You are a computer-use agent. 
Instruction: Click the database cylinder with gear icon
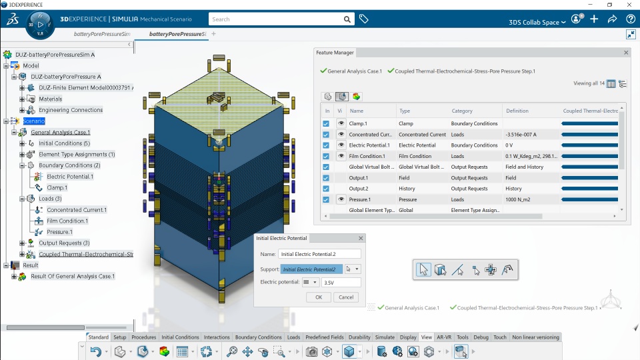click(x=381, y=351)
